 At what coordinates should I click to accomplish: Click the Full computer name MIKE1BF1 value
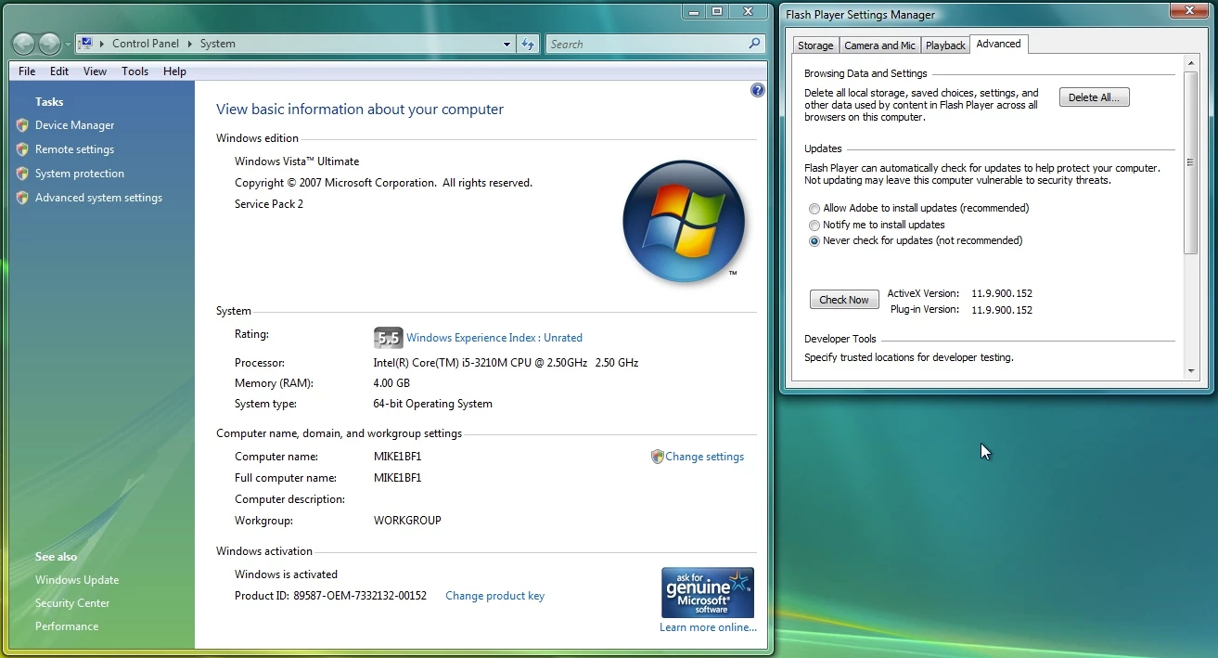tap(397, 478)
